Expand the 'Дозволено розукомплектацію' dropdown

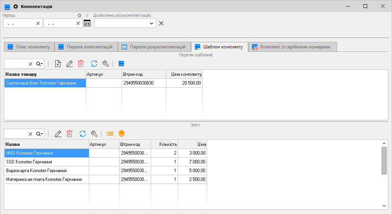pyautogui.click(x=152, y=23)
